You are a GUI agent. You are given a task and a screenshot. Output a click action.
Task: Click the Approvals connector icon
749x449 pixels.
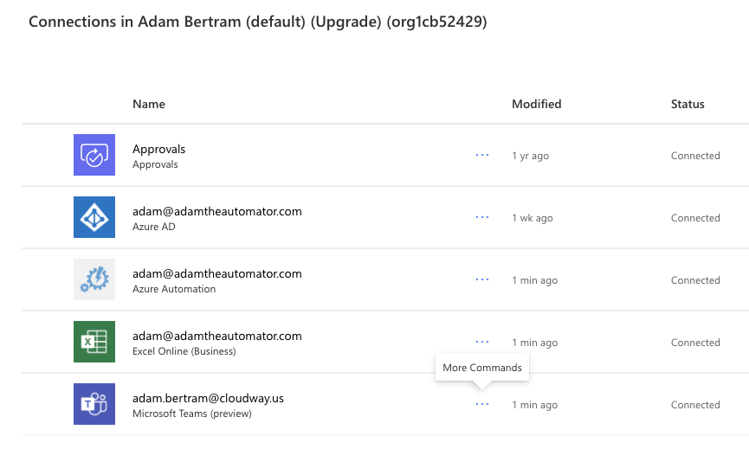pos(94,155)
